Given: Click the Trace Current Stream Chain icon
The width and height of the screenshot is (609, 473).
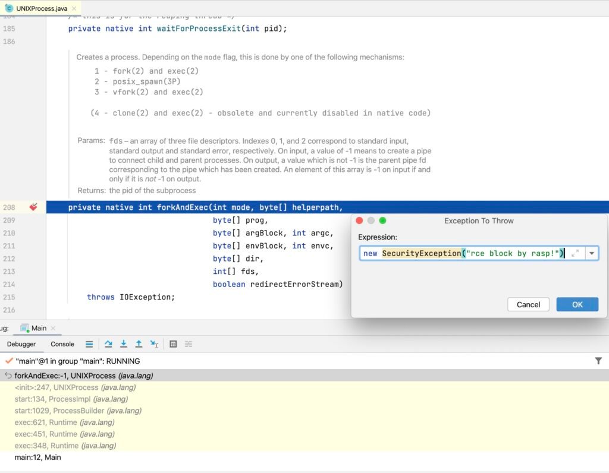Looking at the screenshot, I should pos(189,343).
